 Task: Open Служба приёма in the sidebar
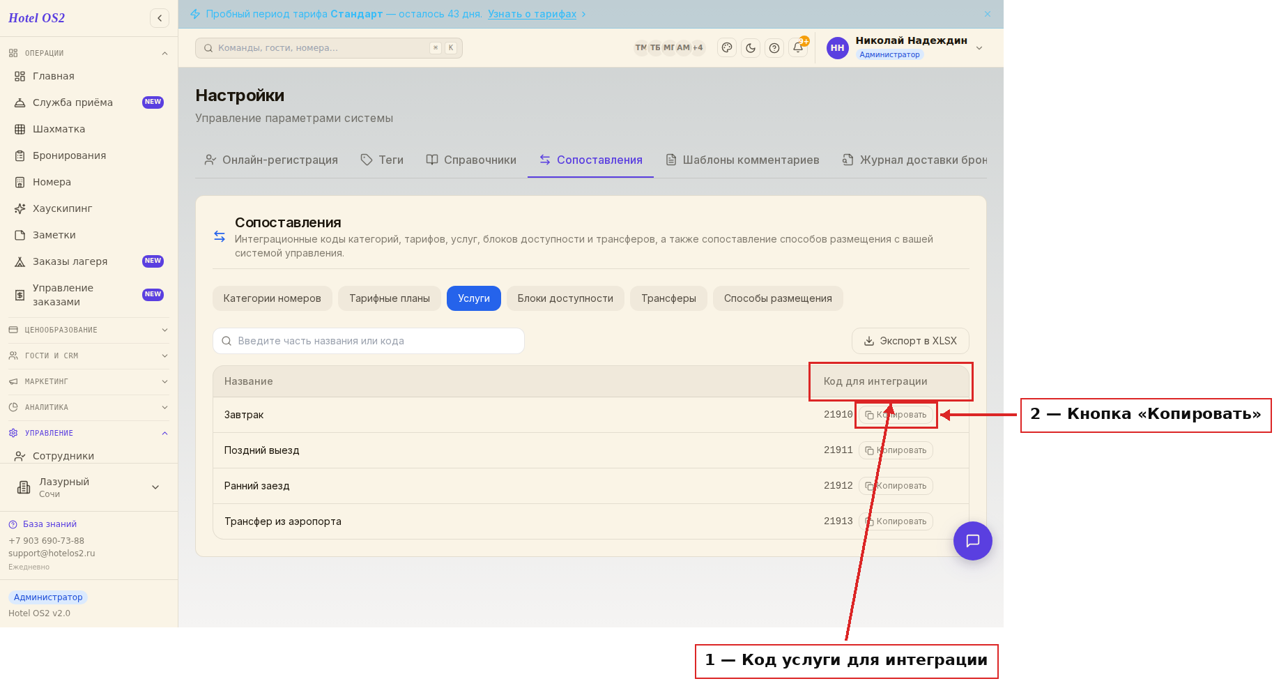[x=89, y=102]
